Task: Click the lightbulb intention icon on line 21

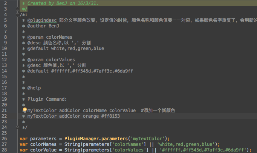Action: tap(25, 110)
